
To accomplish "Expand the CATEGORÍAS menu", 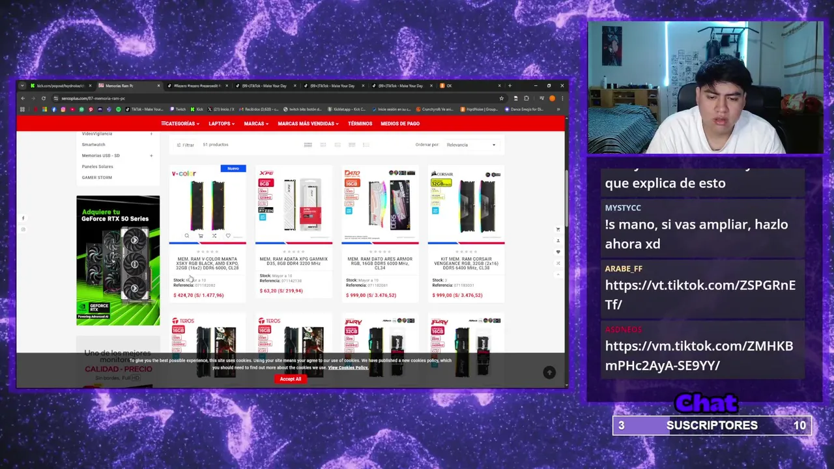I will pos(180,124).
